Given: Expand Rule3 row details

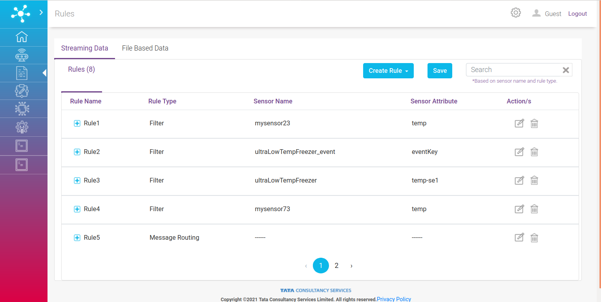Looking at the screenshot, I should coord(77,181).
